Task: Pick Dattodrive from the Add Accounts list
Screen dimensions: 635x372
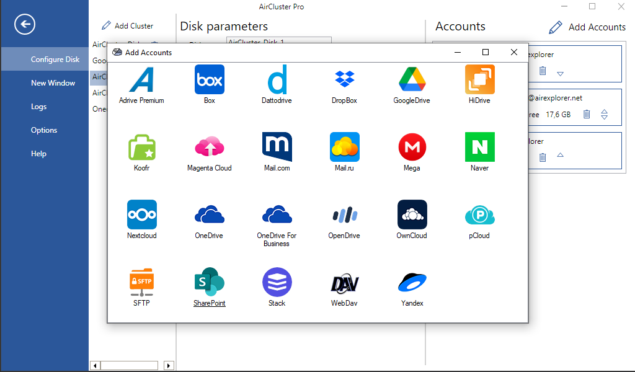Action: coord(277,79)
